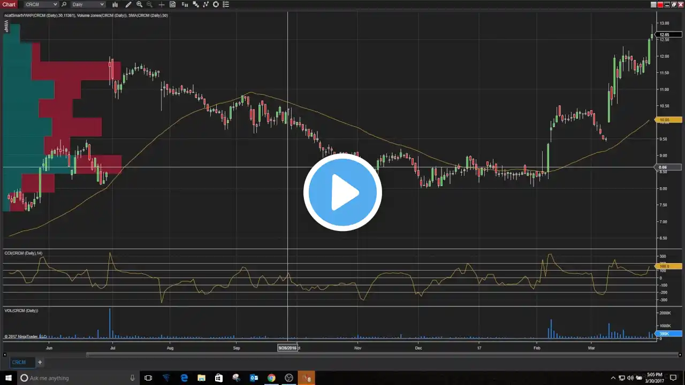Image resolution: width=685 pixels, height=385 pixels.
Task: Click the 13.00 price axis label
Action: [x=664, y=23]
